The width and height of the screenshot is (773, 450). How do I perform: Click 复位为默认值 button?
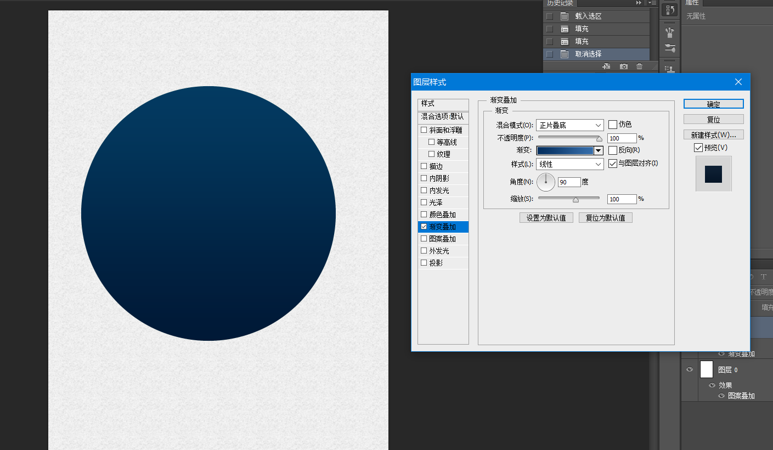coord(606,218)
